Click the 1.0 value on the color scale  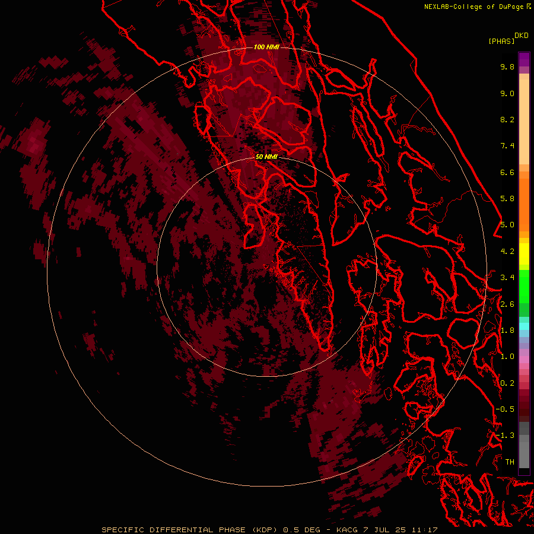(x=507, y=357)
